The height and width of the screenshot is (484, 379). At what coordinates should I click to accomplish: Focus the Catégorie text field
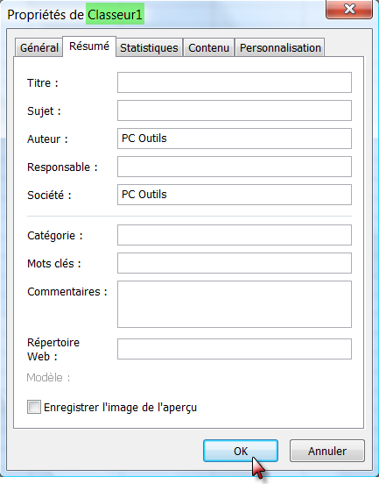pyautogui.click(x=235, y=235)
